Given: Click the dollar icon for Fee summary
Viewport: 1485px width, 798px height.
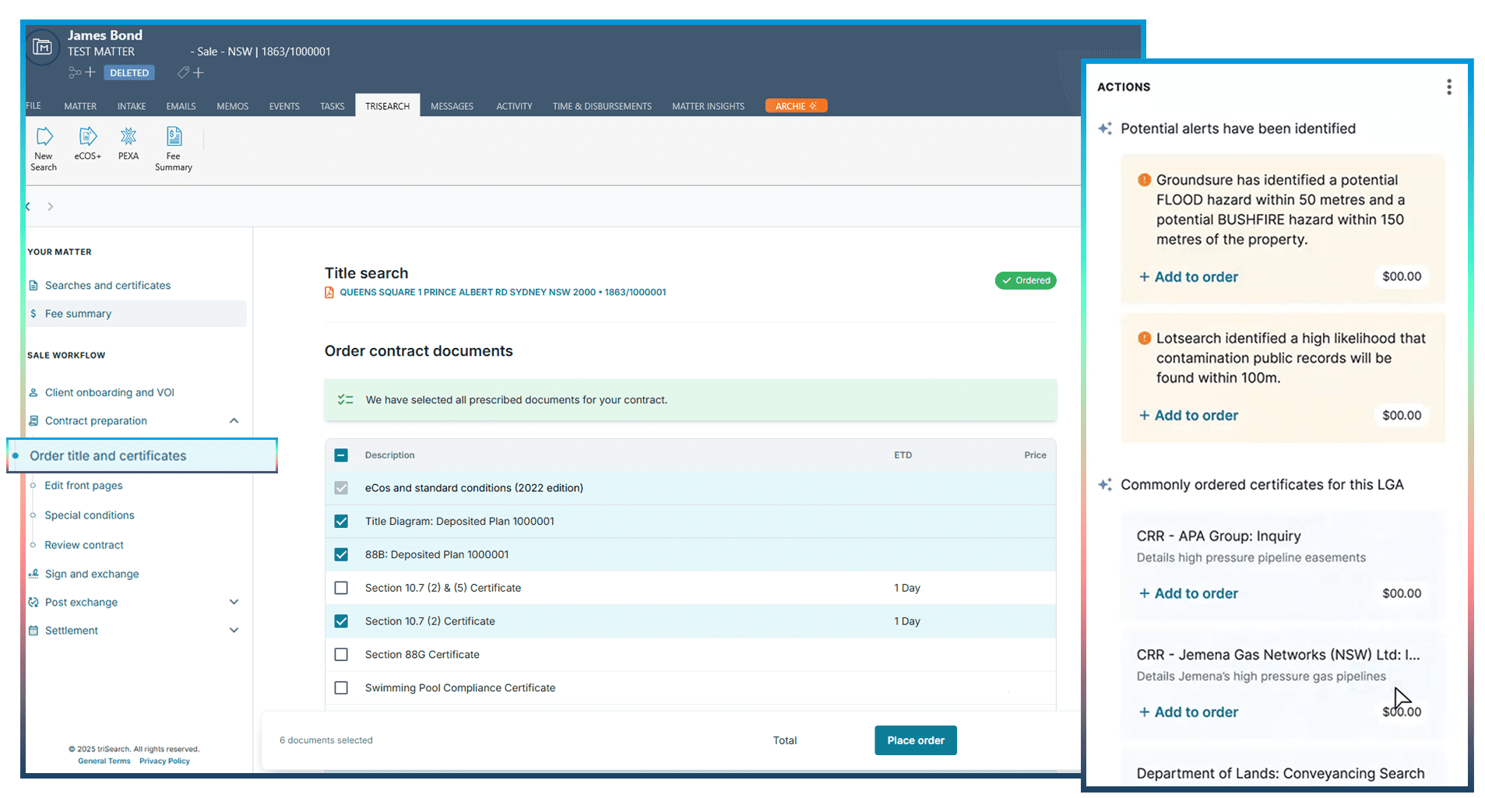Looking at the screenshot, I should click(33, 314).
